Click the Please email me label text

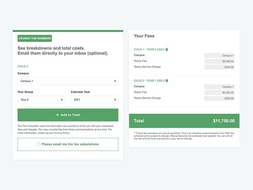(70, 144)
